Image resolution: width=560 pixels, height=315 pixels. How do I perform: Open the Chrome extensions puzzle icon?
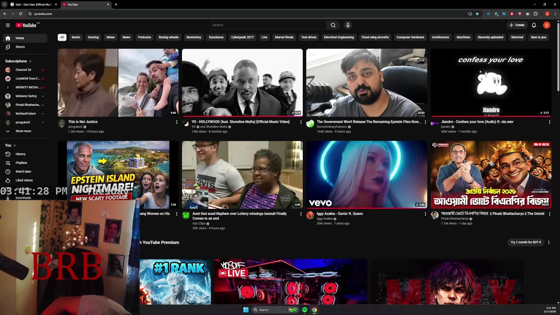pos(535,14)
